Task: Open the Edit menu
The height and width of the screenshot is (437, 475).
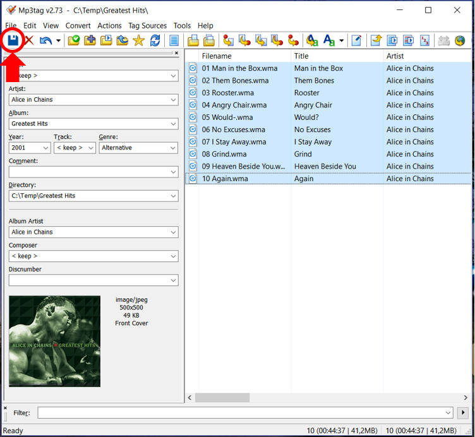Action: pos(30,26)
